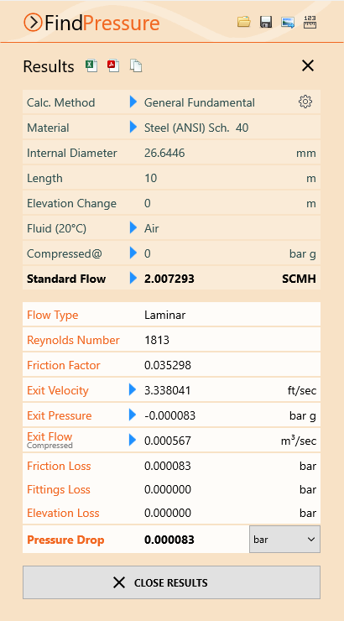Close results with the X icon

[308, 65]
